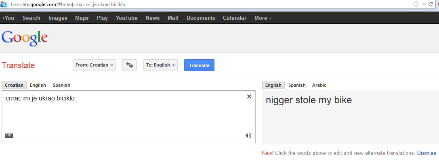Open Mail from the Google bar
Viewport: 439px width, 167px height.
pyautogui.click(x=173, y=18)
